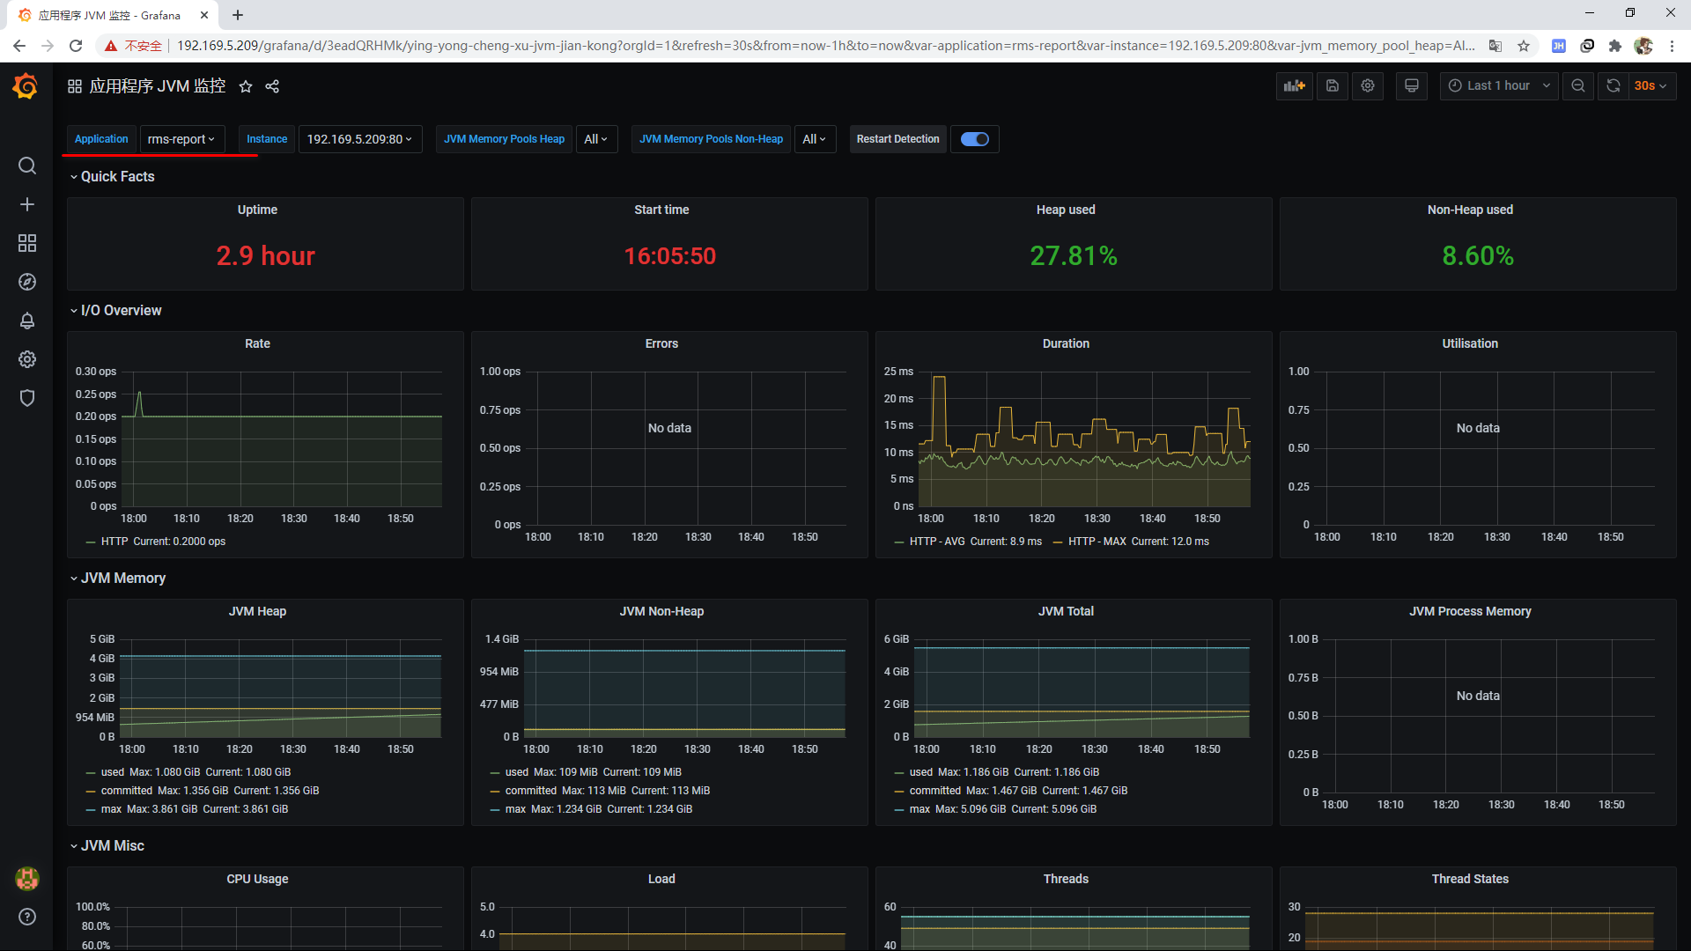Open the JVM Non-Heap panel title

[x=661, y=611]
